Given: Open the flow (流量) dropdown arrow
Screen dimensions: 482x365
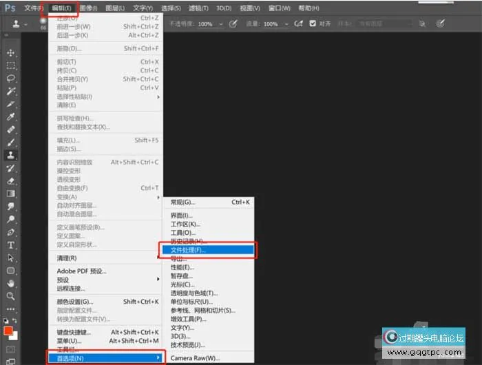Looking at the screenshot, I should [285, 23].
